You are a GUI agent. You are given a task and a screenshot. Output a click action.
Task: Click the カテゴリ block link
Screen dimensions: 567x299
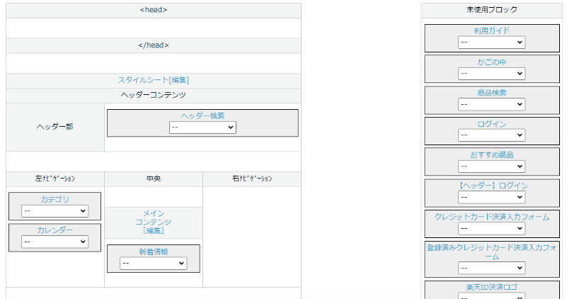55,199
